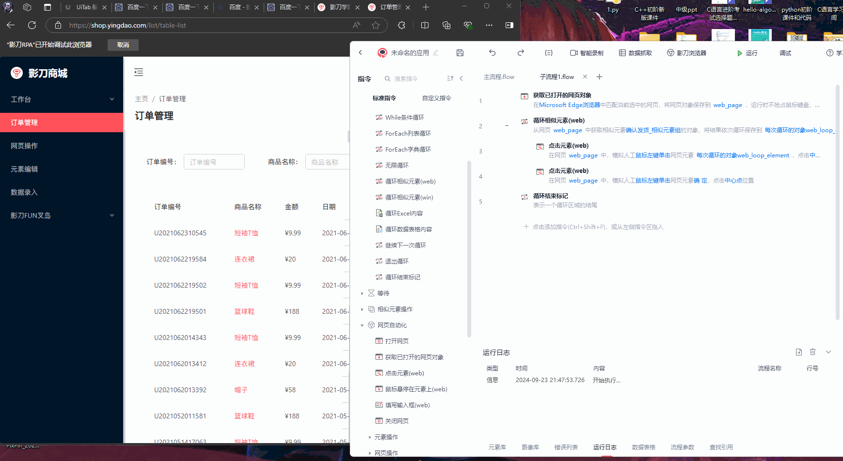Toggle Edge split screen icon

click(x=425, y=25)
